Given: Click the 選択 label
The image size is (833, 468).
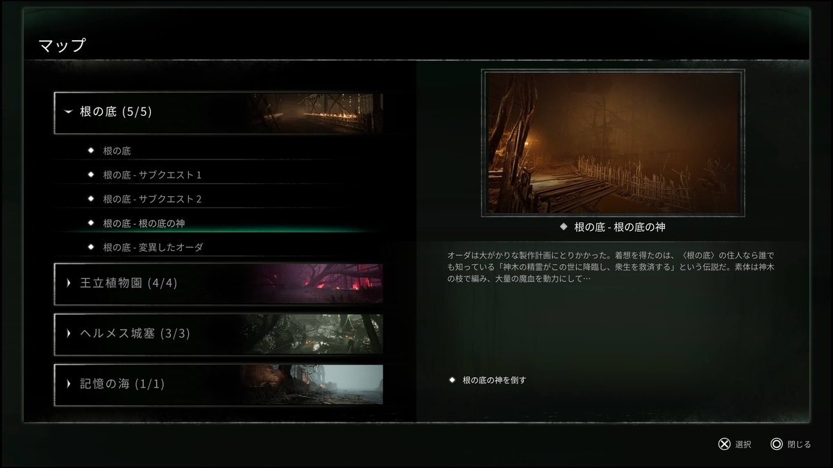Looking at the screenshot, I should point(743,444).
